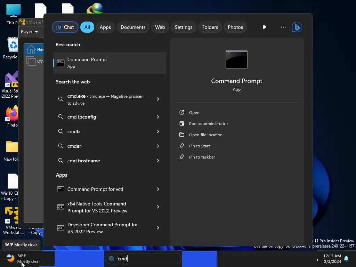Switch to the Documents filter tab
Screen dimensions: 356x267
pos(133,27)
